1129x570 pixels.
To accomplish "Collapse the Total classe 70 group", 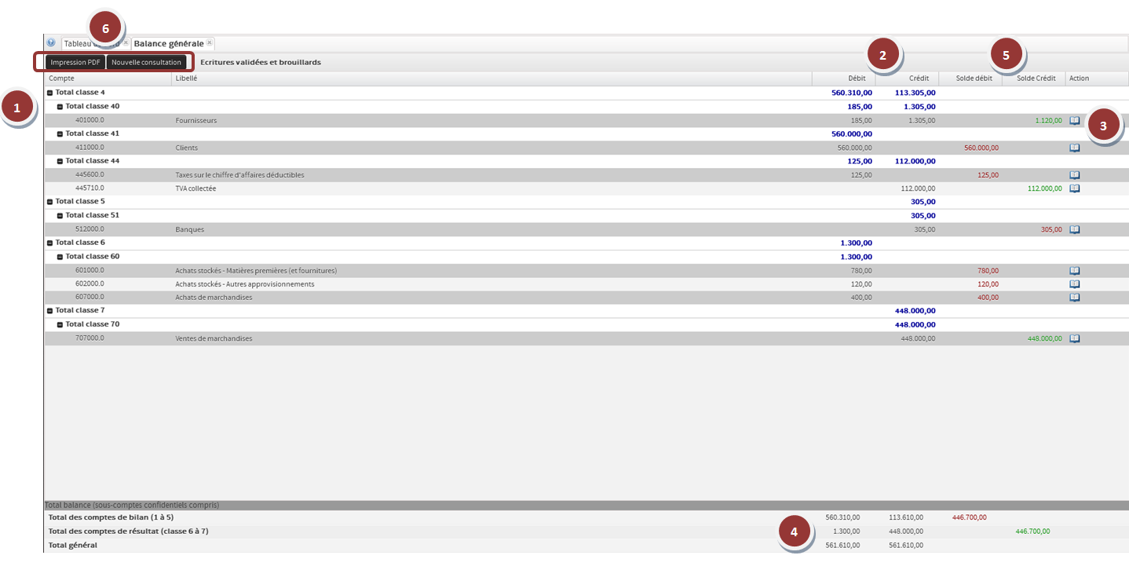I will point(59,324).
